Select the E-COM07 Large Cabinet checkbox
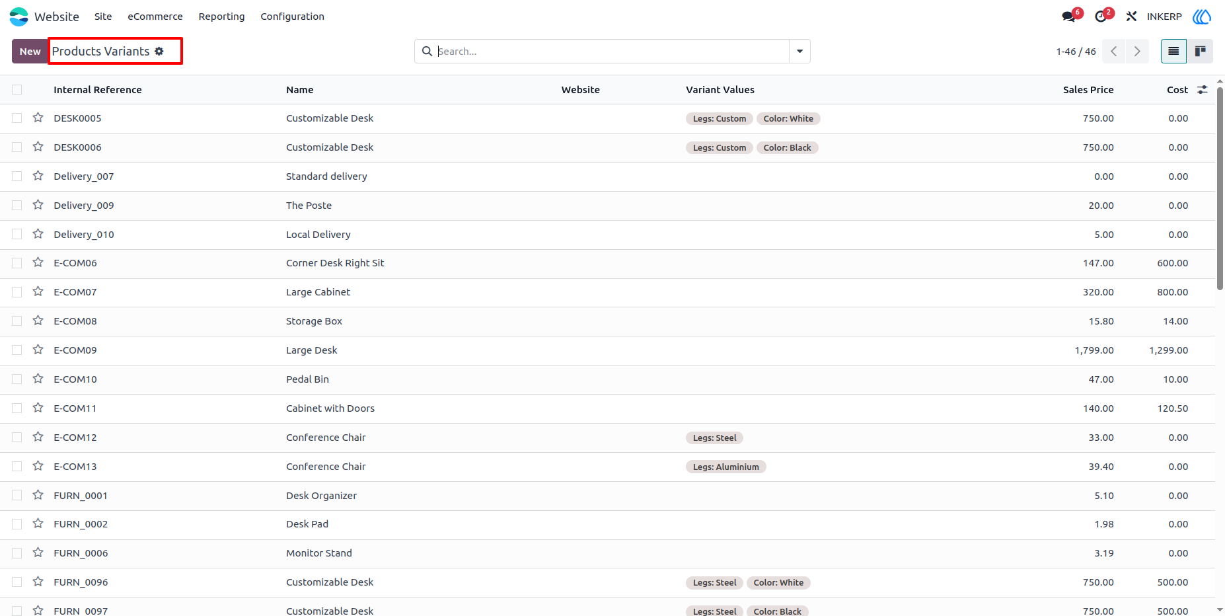Screen dimensions: 1225x616 pyautogui.click(x=17, y=291)
